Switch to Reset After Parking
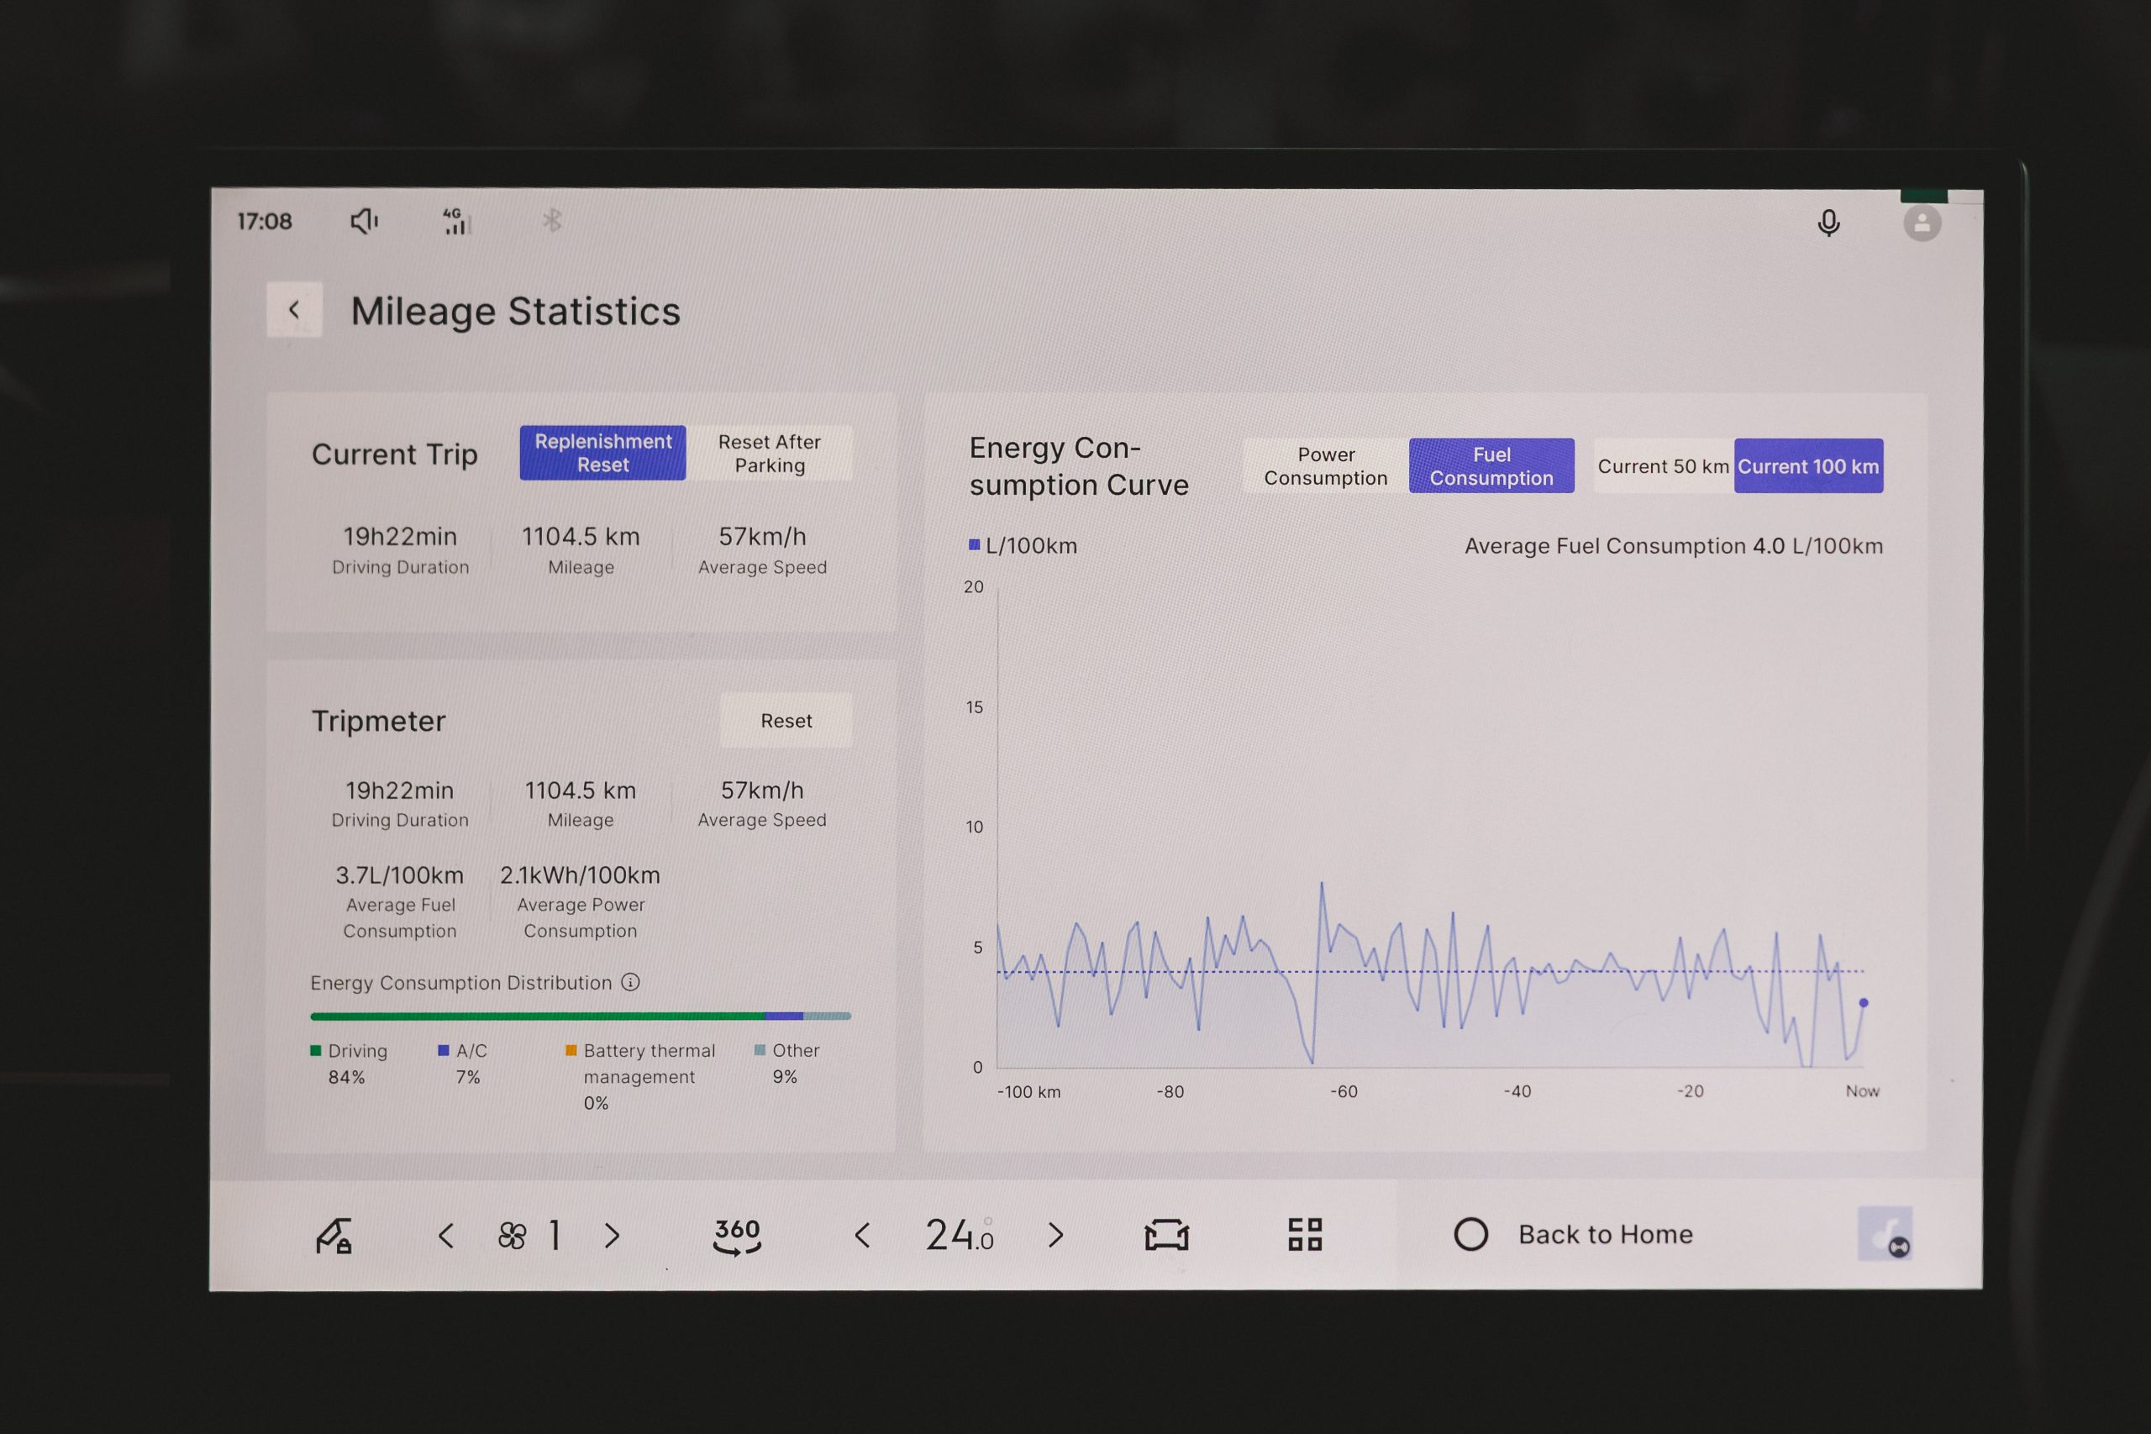Image resolution: width=2151 pixels, height=1434 pixels. click(x=769, y=453)
